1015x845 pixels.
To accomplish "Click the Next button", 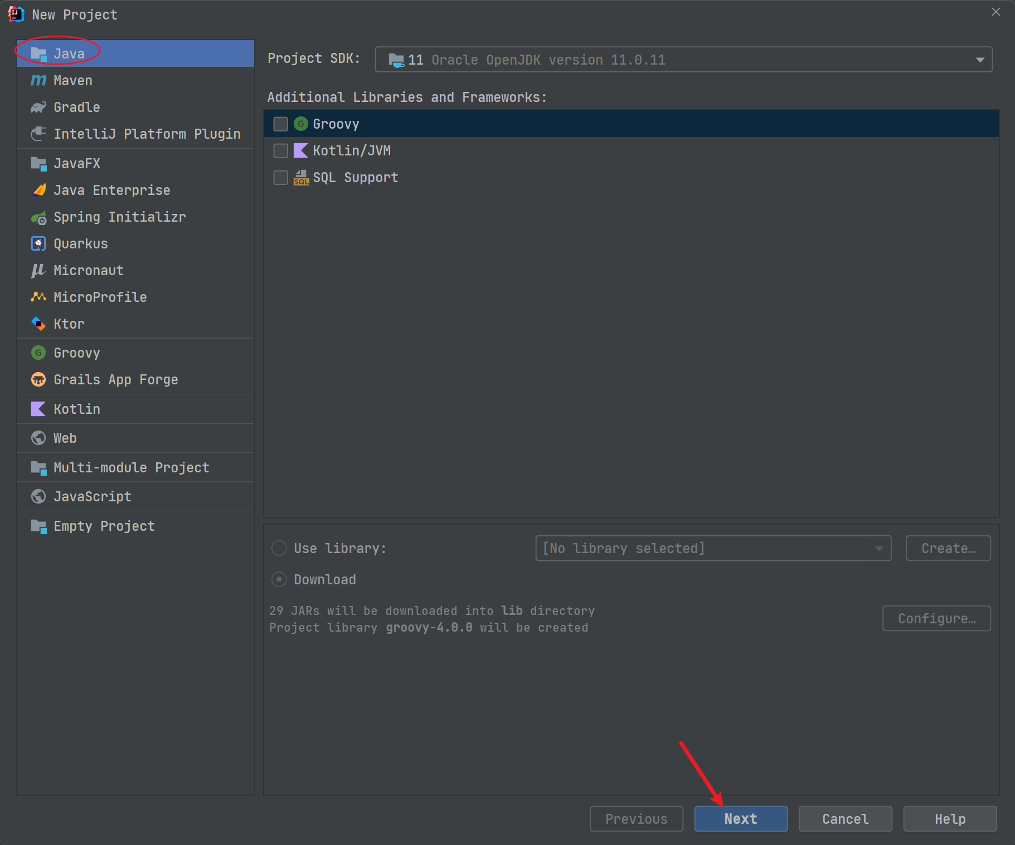I will [741, 819].
